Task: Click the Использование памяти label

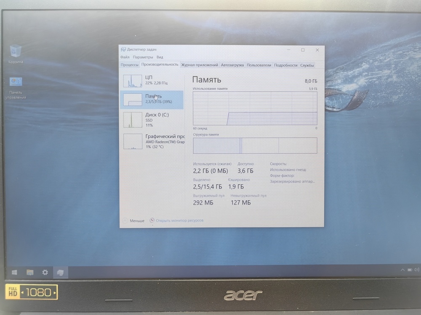Action: point(210,88)
